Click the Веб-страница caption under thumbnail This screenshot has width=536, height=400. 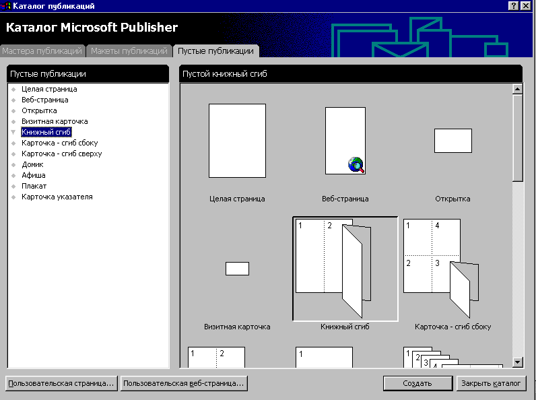[345, 199]
